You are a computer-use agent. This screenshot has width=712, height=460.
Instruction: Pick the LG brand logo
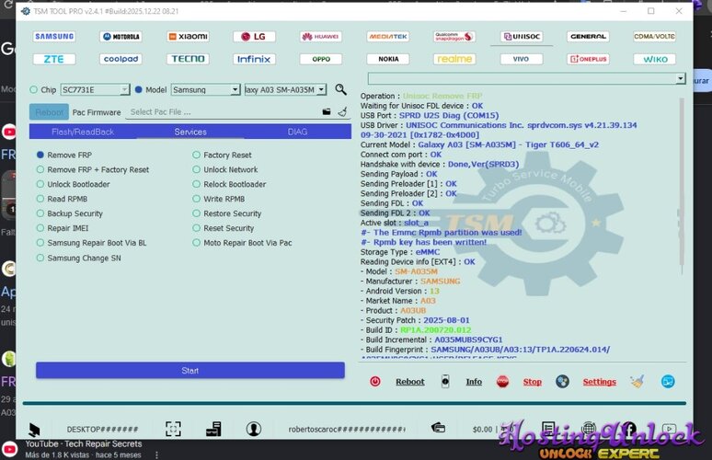[254, 36]
